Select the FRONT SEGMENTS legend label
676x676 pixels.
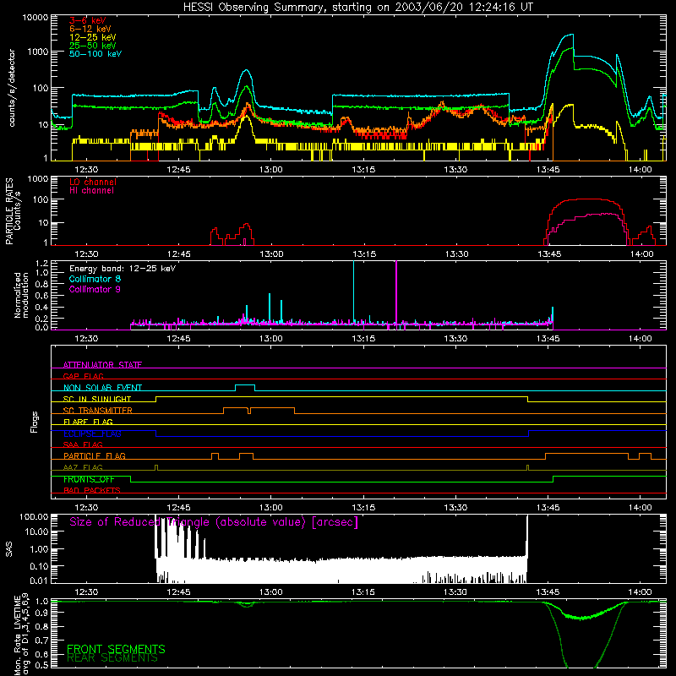[x=116, y=649]
